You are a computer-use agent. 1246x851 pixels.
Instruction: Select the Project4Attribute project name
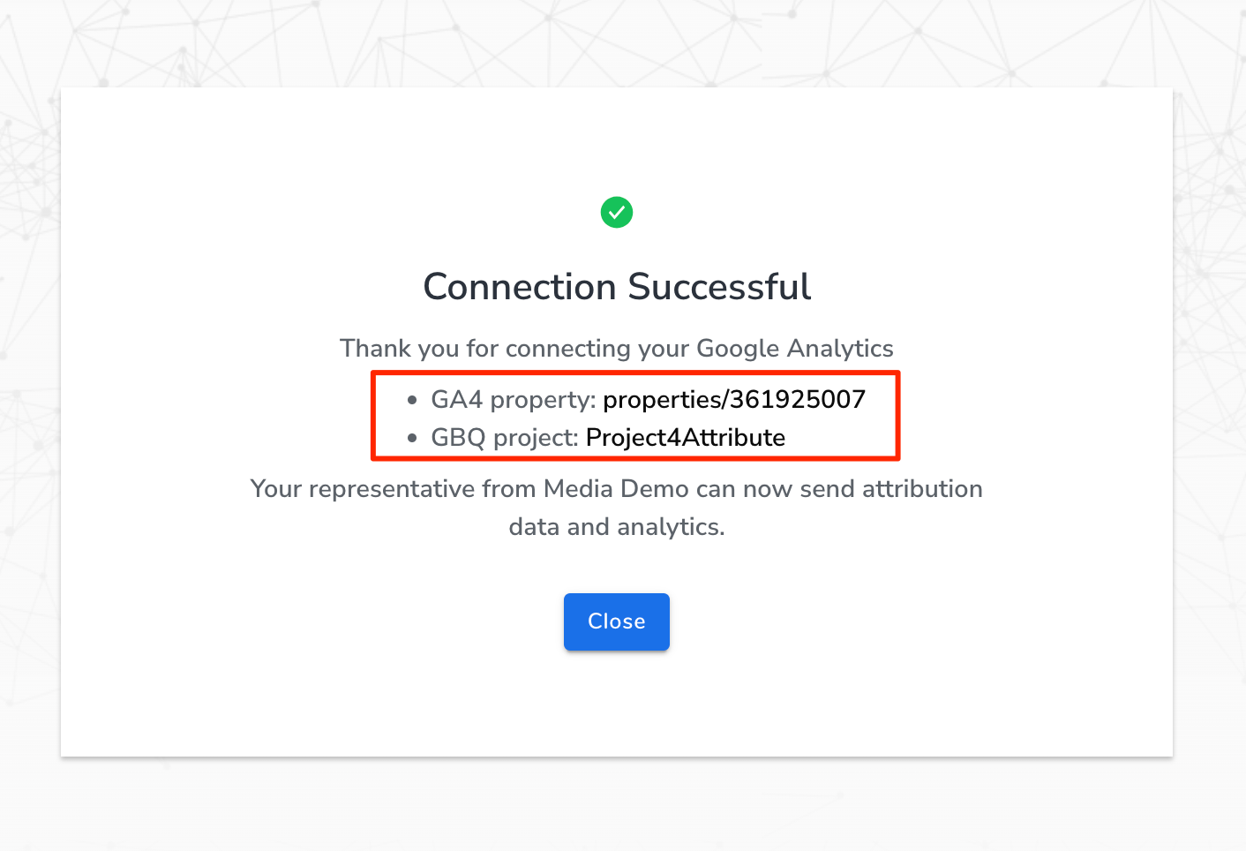pos(686,437)
